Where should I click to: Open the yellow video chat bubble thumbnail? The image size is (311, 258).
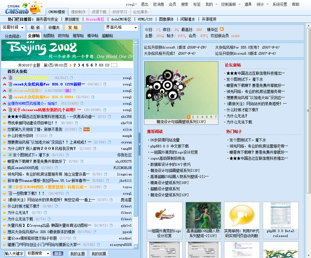pyautogui.click(x=242, y=216)
